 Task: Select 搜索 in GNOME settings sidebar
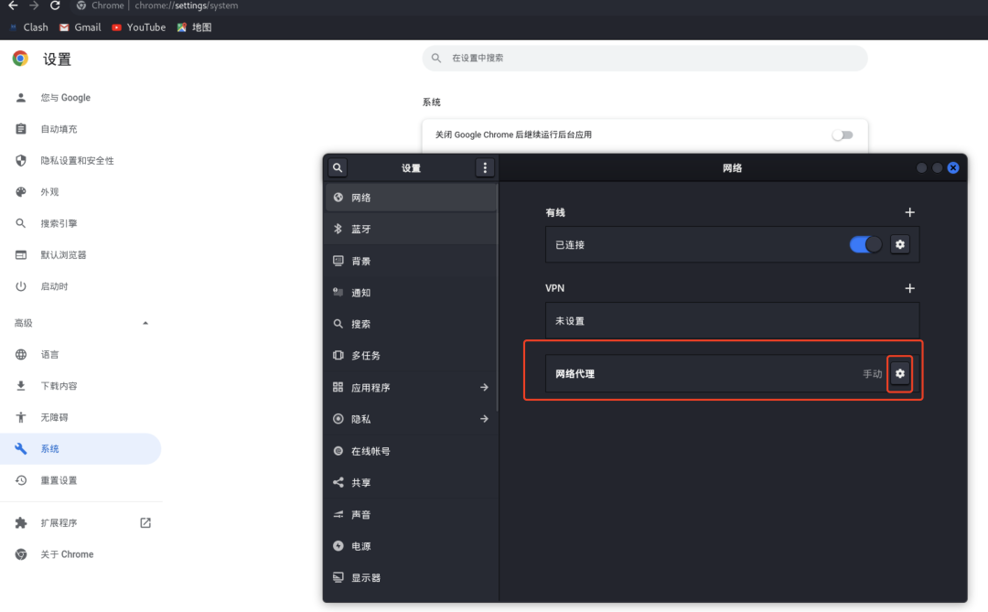click(x=411, y=324)
